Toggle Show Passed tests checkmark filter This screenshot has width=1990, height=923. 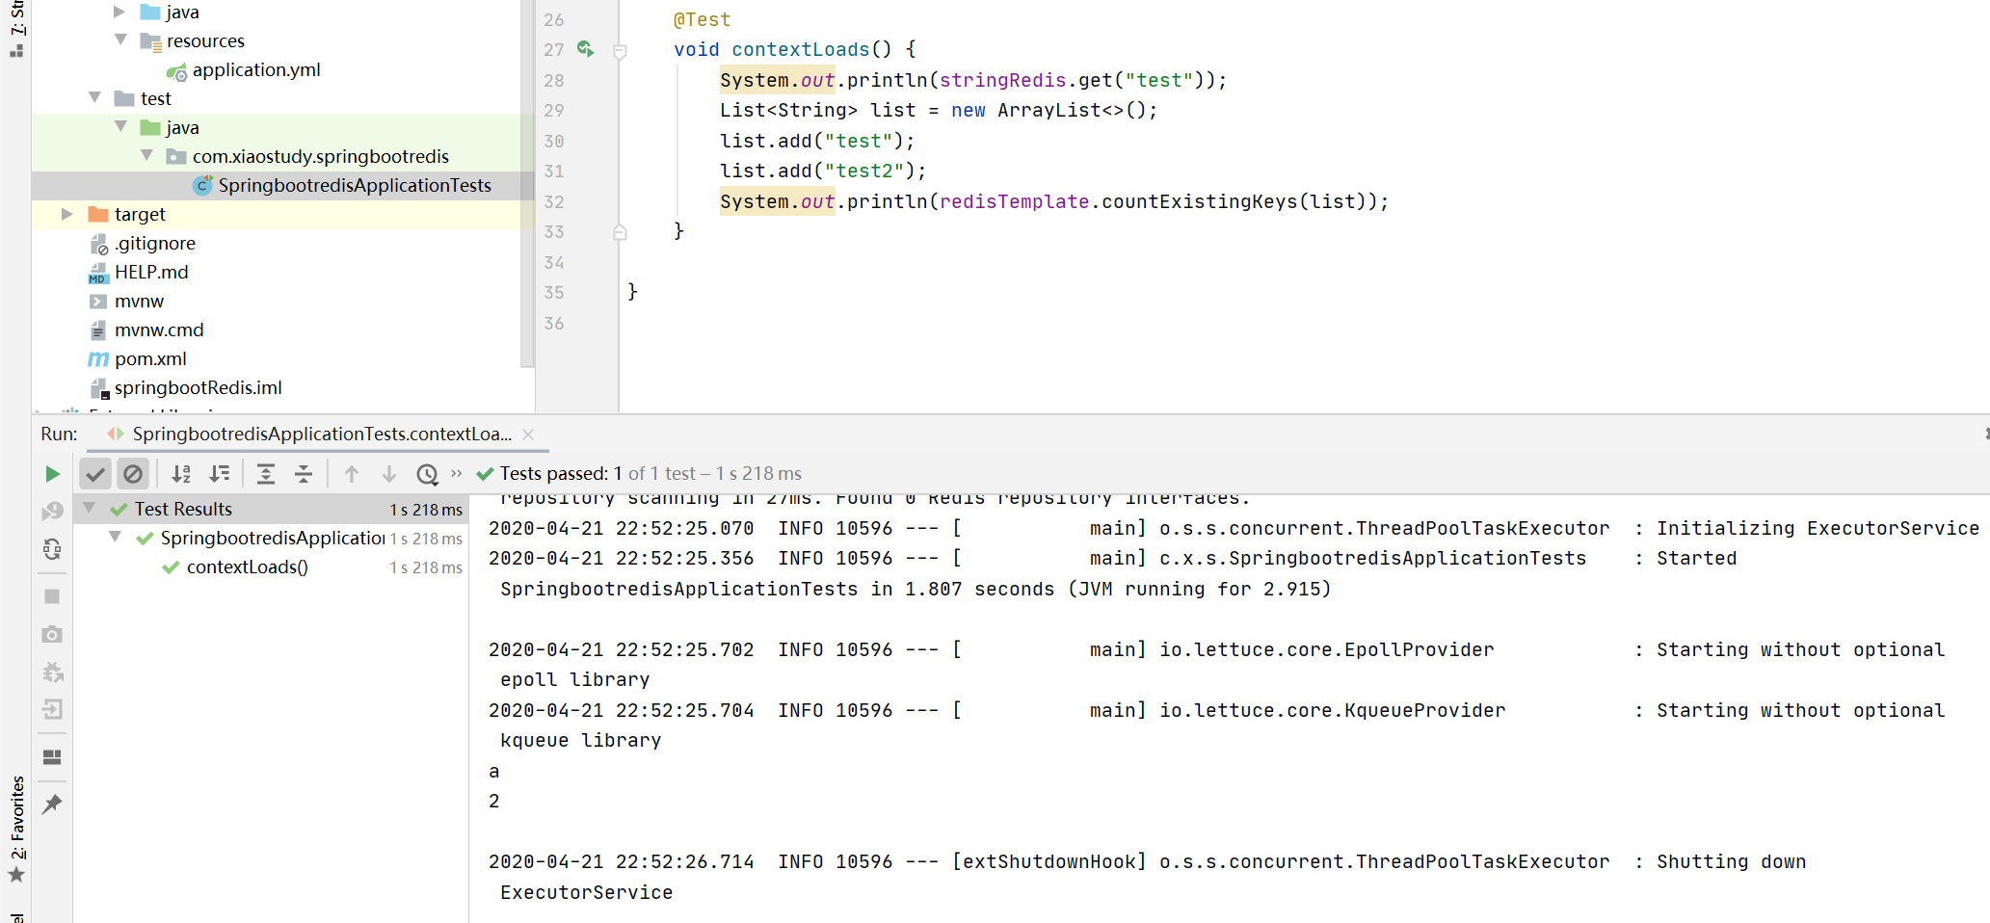pos(94,474)
